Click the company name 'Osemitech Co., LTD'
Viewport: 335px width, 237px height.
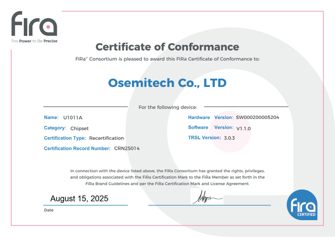tap(167, 83)
